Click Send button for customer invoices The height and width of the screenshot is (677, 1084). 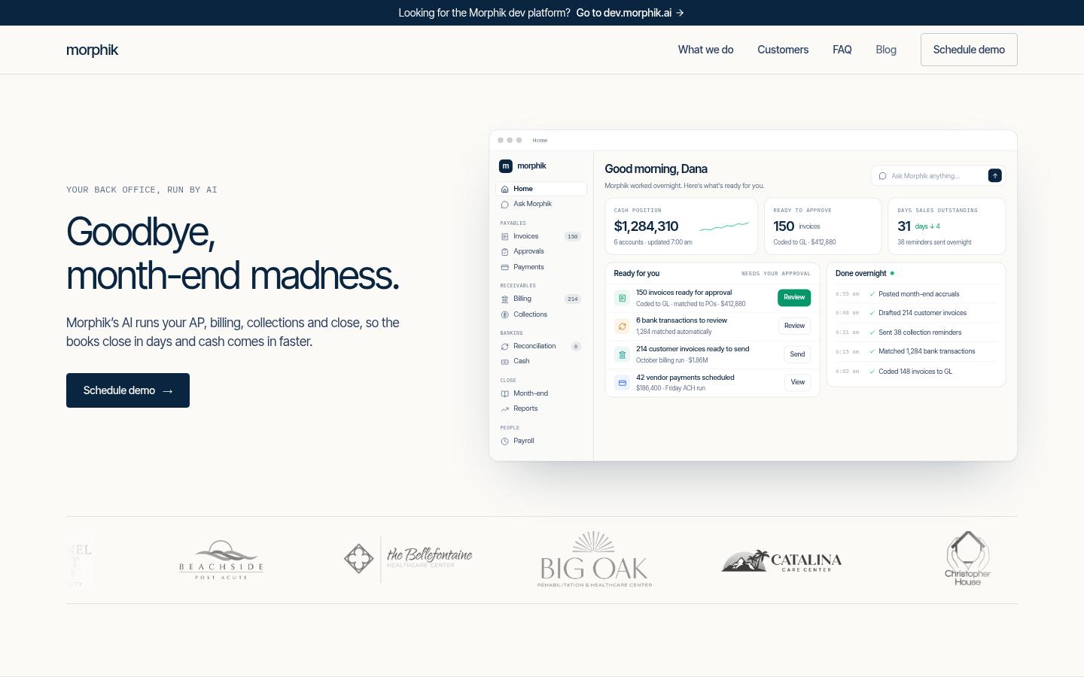tap(797, 354)
